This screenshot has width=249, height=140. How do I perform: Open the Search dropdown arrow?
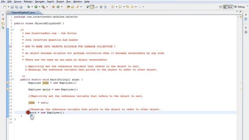81,7
